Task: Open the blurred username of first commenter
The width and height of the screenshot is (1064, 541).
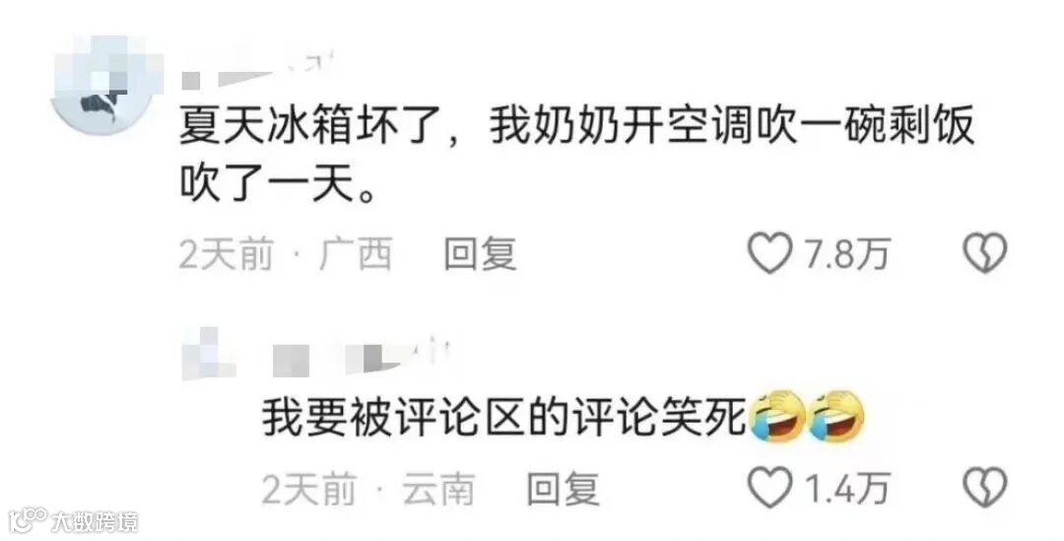Action: tap(259, 73)
